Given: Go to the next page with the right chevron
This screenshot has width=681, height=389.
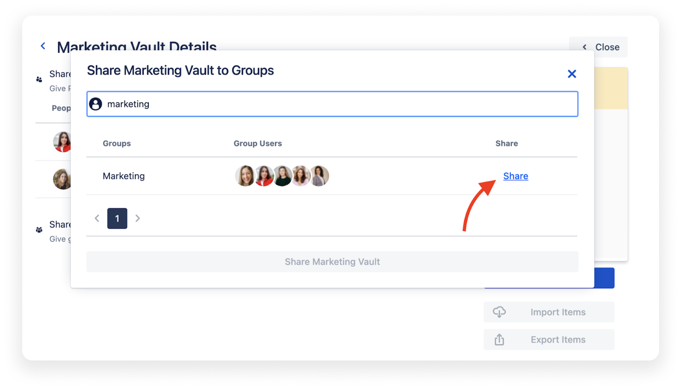Looking at the screenshot, I should pyautogui.click(x=138, y=218).
